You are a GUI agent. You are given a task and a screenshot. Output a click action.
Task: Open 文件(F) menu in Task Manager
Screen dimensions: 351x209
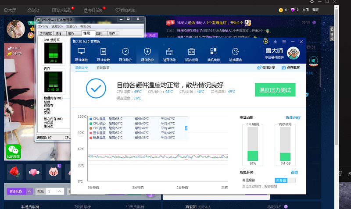coord(43,26)
